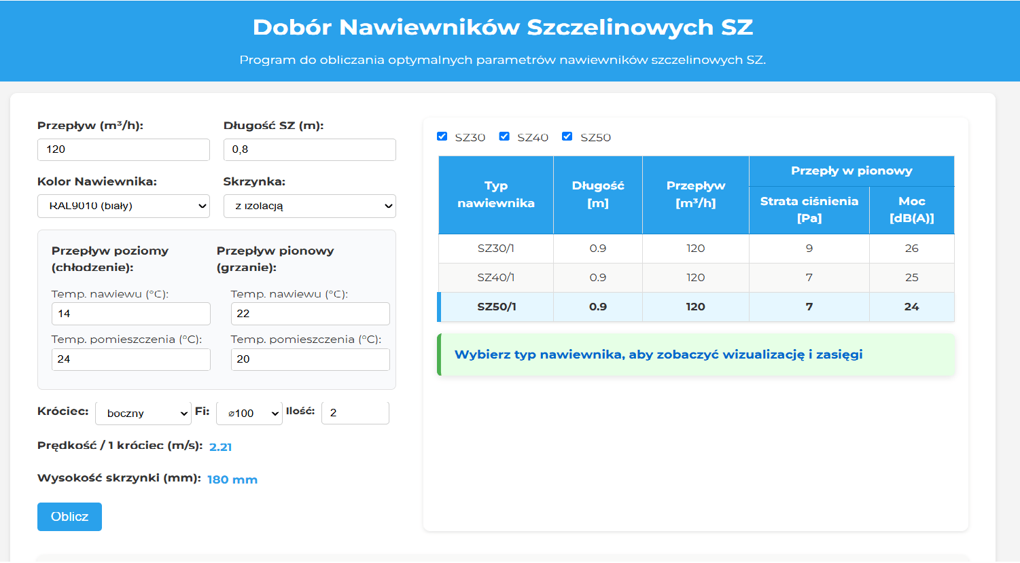Click noise value 24 in SZ50/1 row
This screenshot has width=1020, height=563.
tap(912, 307)
